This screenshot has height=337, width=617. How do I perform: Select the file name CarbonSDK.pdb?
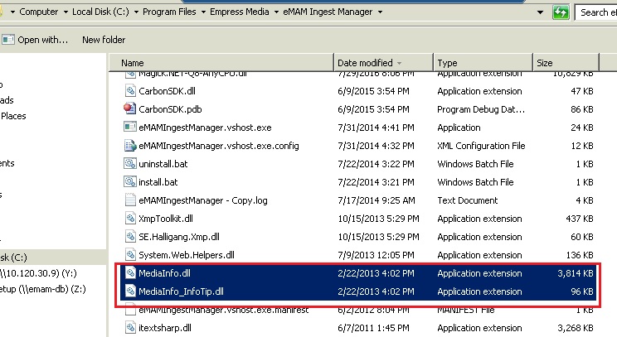pyautogui.click(x=170, y=109)
